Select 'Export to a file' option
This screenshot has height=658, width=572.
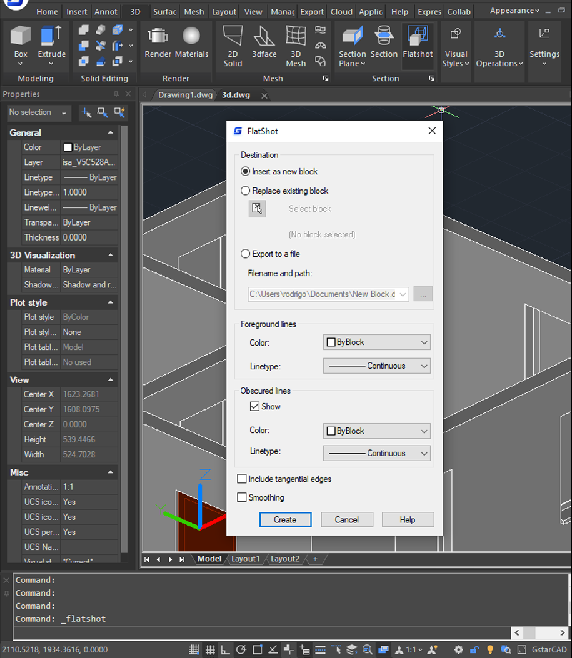click(x=270, y=254)
